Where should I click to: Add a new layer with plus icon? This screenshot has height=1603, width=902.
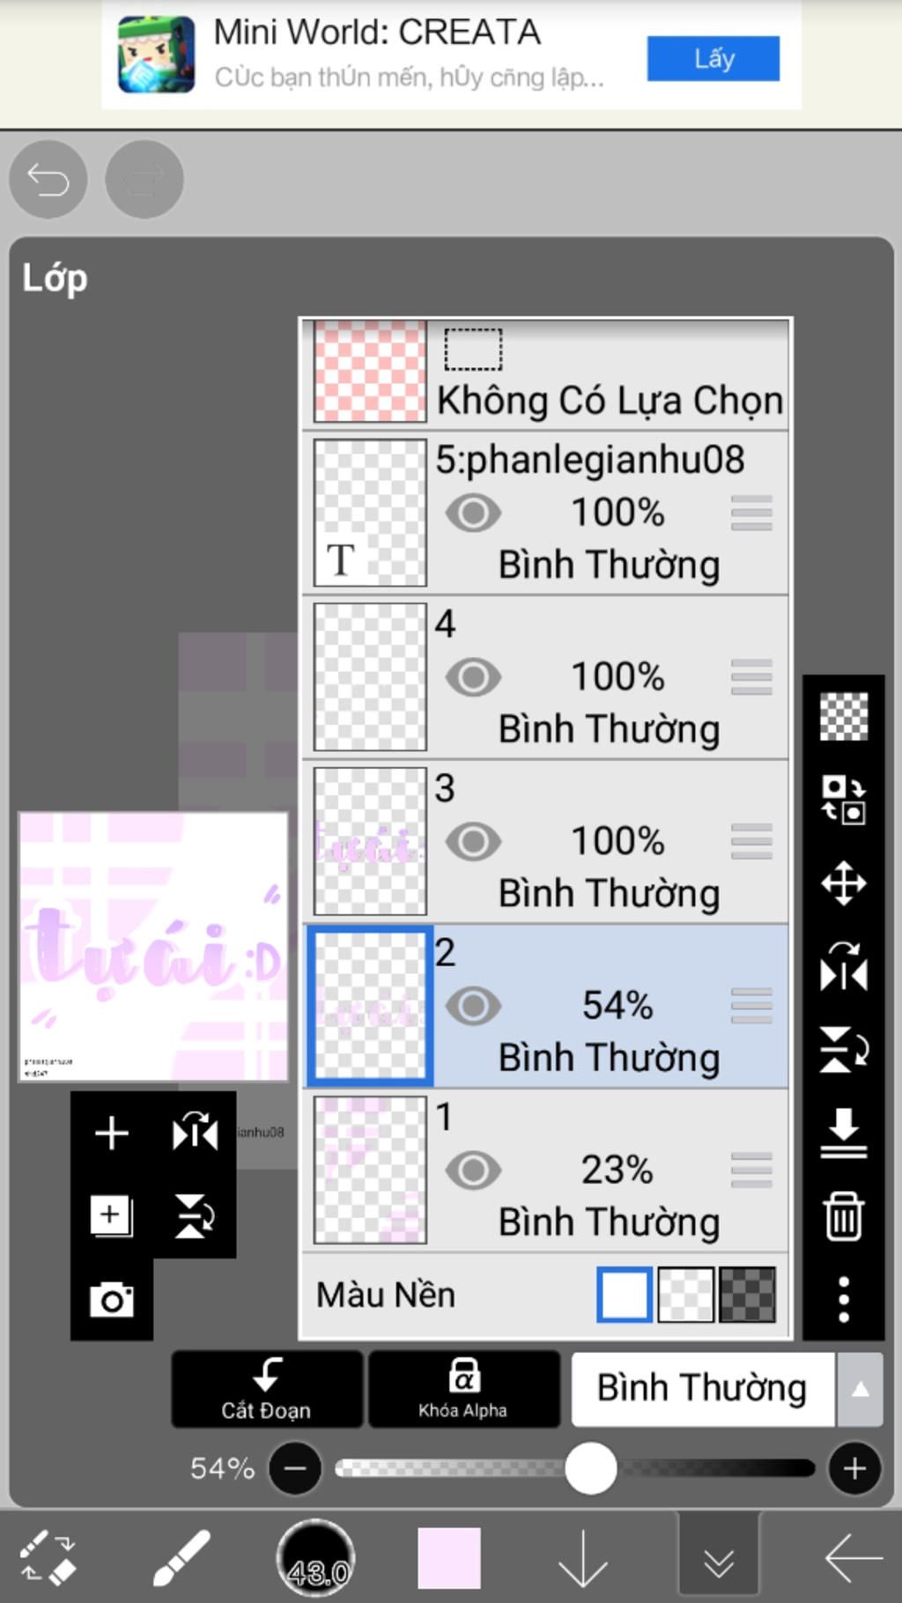coord(112,1133)
